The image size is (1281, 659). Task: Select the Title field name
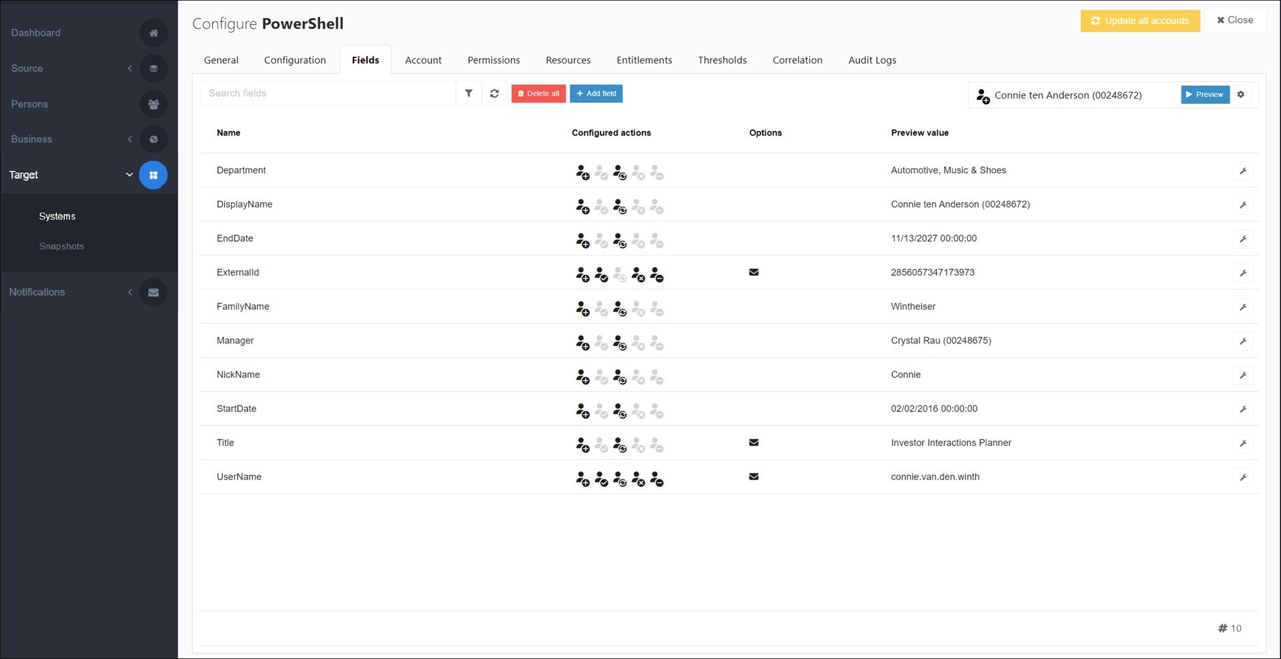pos(226,442)
